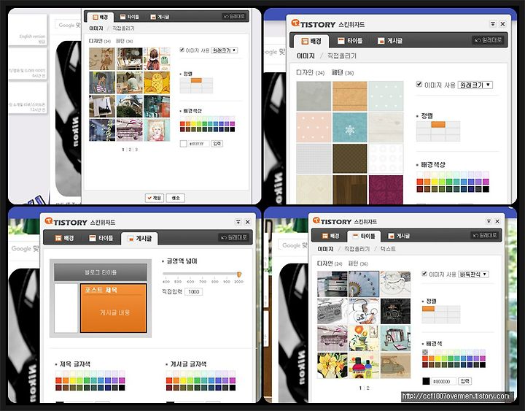This screenshot has height=411, width=525.
Task: Pick the magenta swatch in top-right 배경색상
Action: (x=486, y=181)
